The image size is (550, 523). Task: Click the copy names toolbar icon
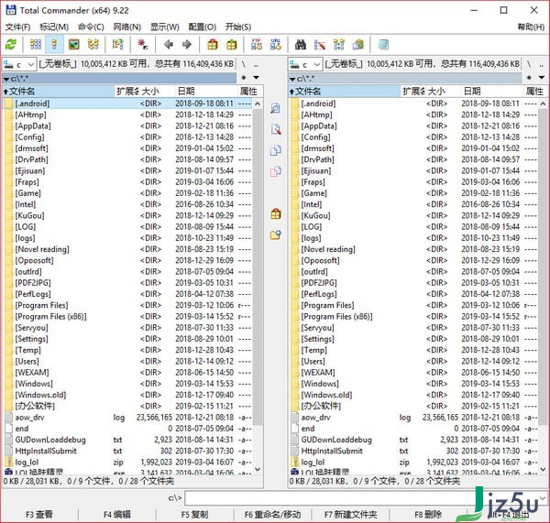tap(358, 45)
